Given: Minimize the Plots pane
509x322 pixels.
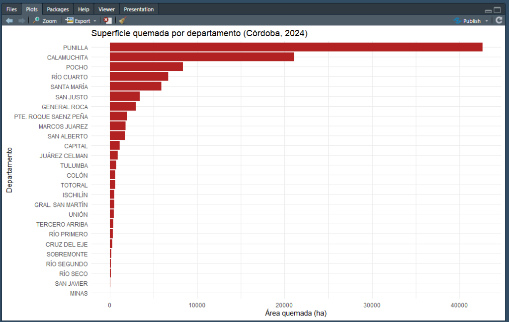Looking at the screenshot, I should coord(488,10).
